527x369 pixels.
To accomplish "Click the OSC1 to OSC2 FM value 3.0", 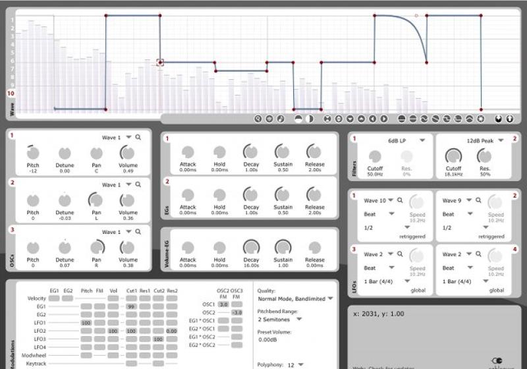I will [x=223, y=304].
